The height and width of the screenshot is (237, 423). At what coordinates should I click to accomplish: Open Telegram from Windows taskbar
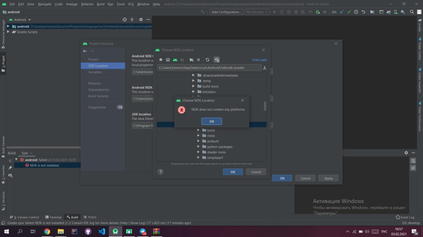click(x=143, y=232)
